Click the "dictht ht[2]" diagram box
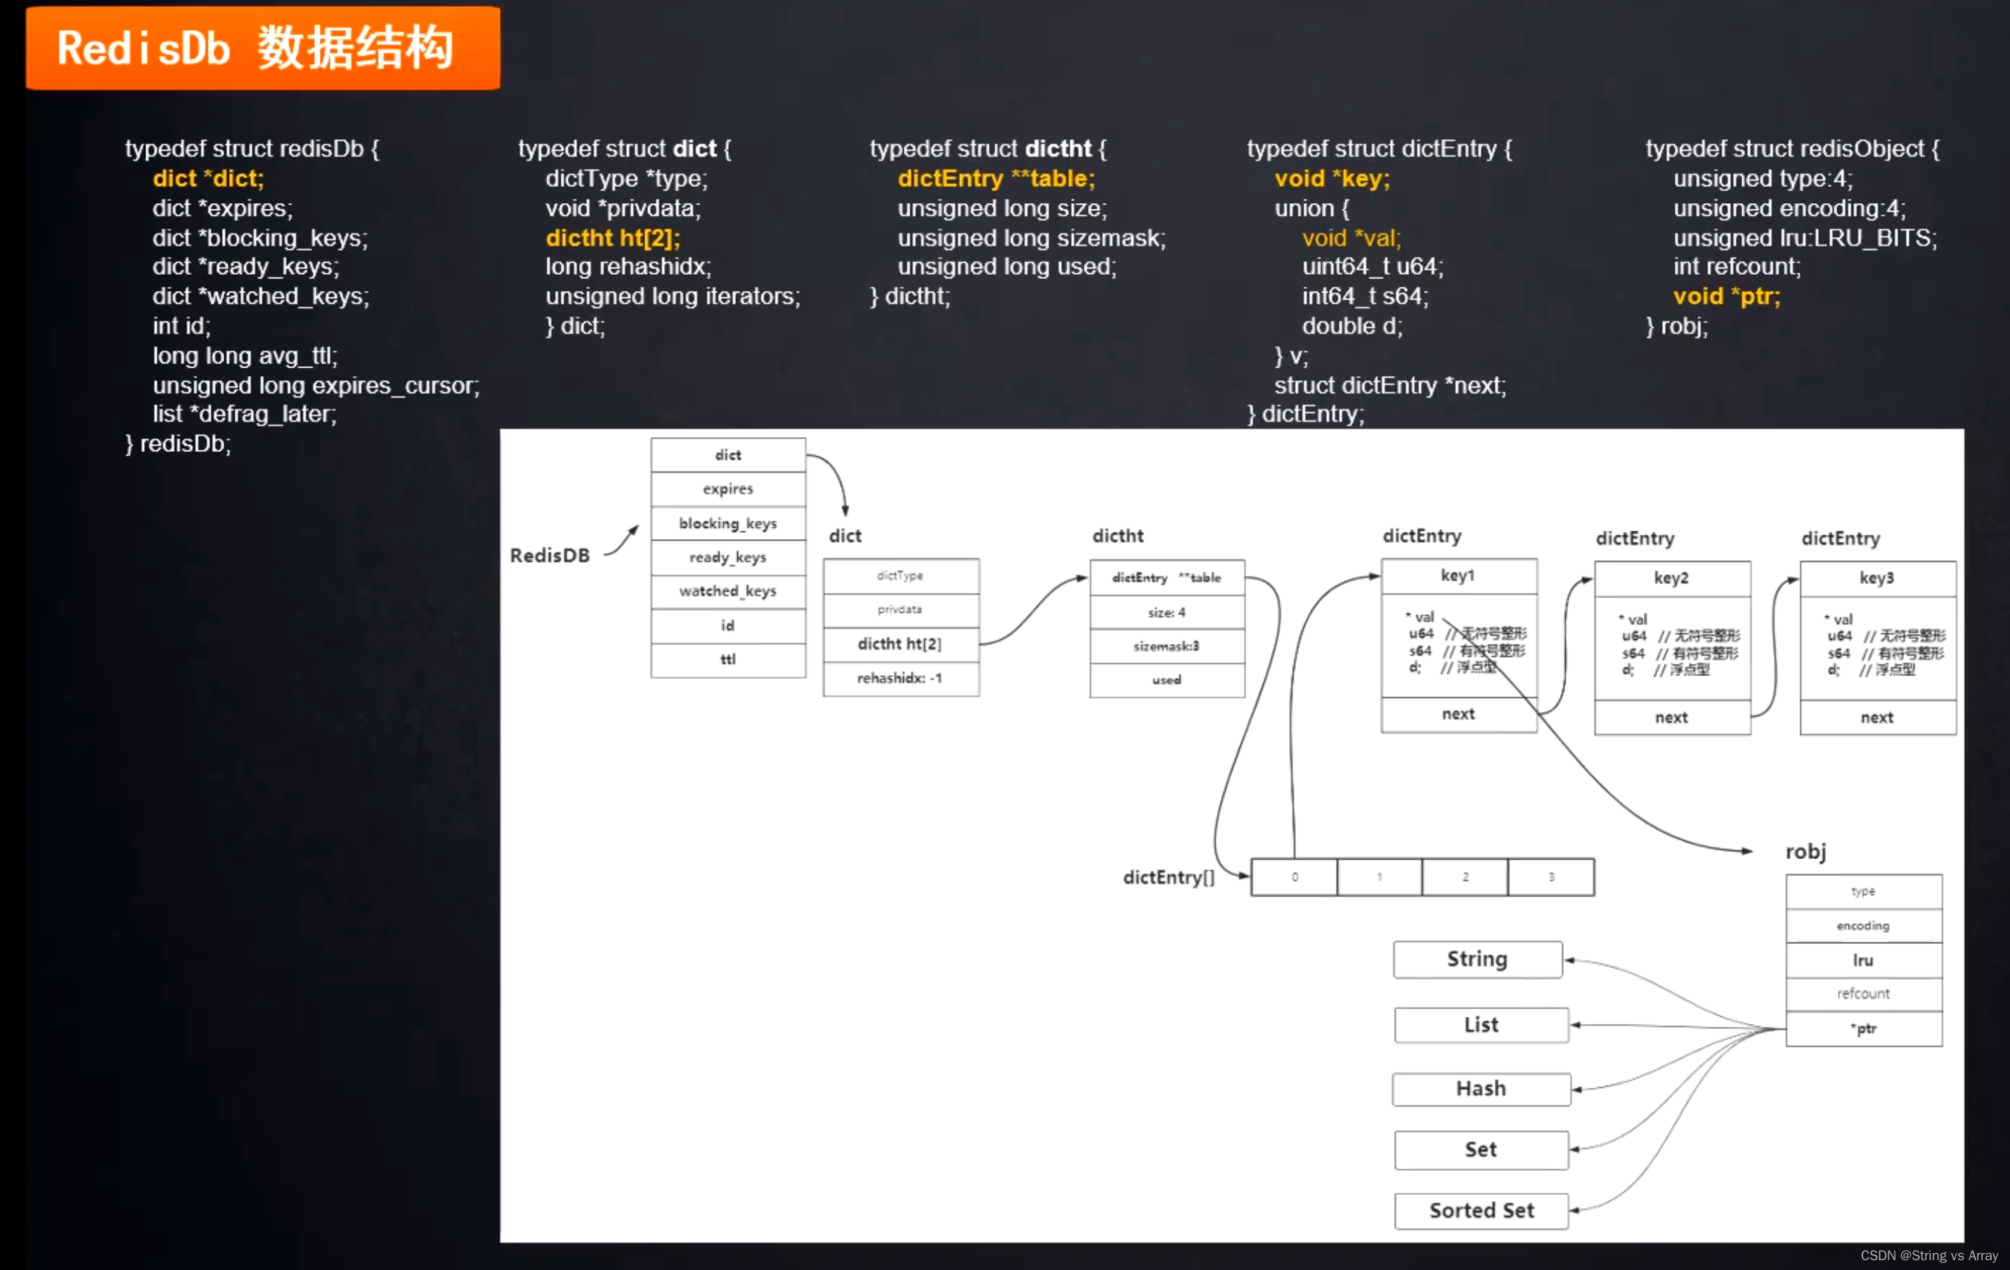2010x1270 pixels. point(901,644)
